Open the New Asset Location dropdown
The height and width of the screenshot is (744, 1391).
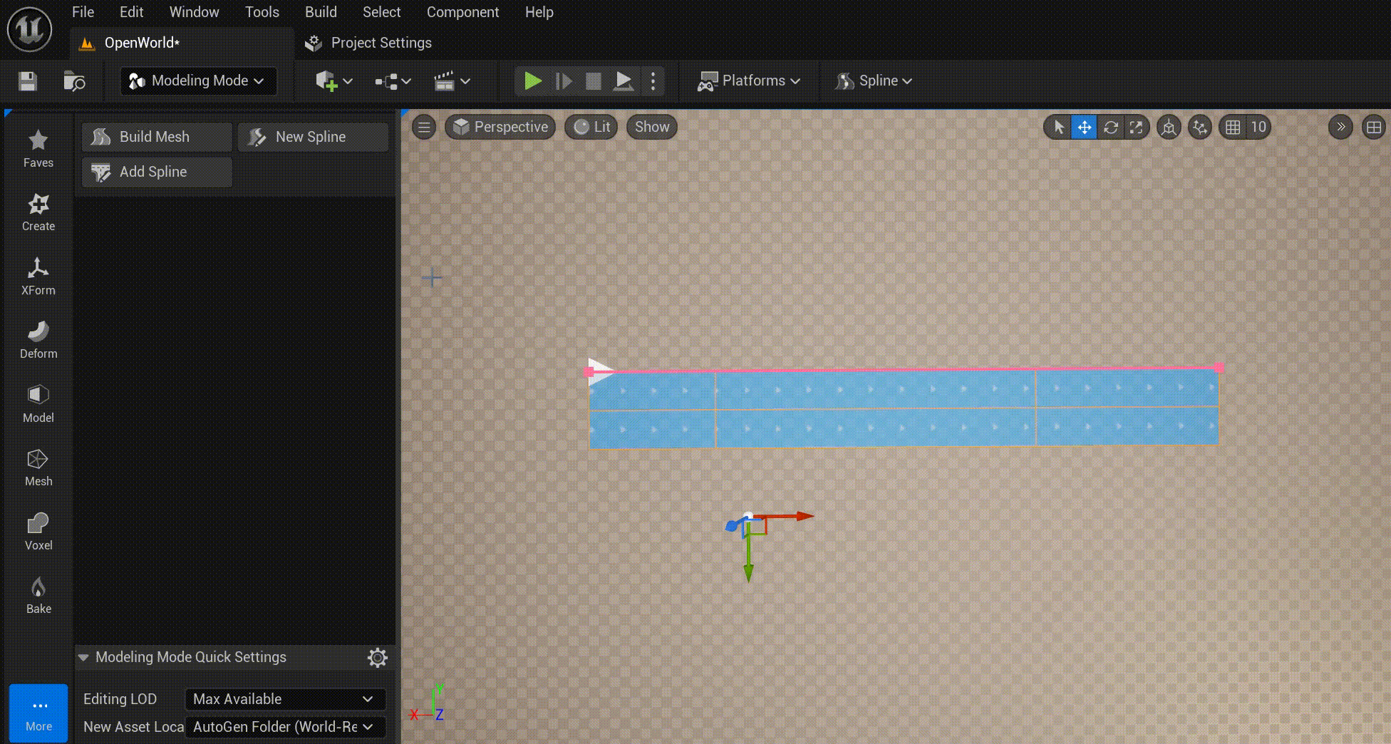point(285,727)
